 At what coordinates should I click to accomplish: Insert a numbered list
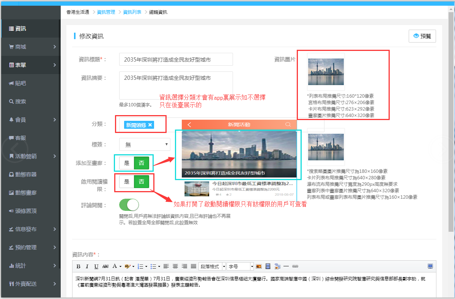(140, 266)
